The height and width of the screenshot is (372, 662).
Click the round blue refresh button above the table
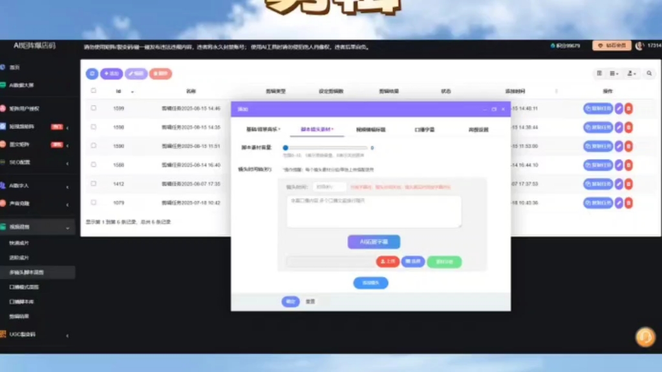tap(92, 74)
